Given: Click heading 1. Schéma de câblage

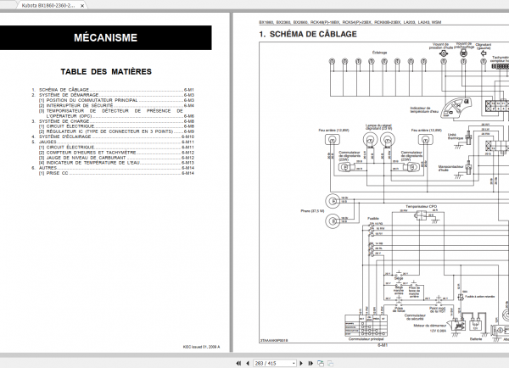Looking at the screenshot, I should tap(308, 34).
